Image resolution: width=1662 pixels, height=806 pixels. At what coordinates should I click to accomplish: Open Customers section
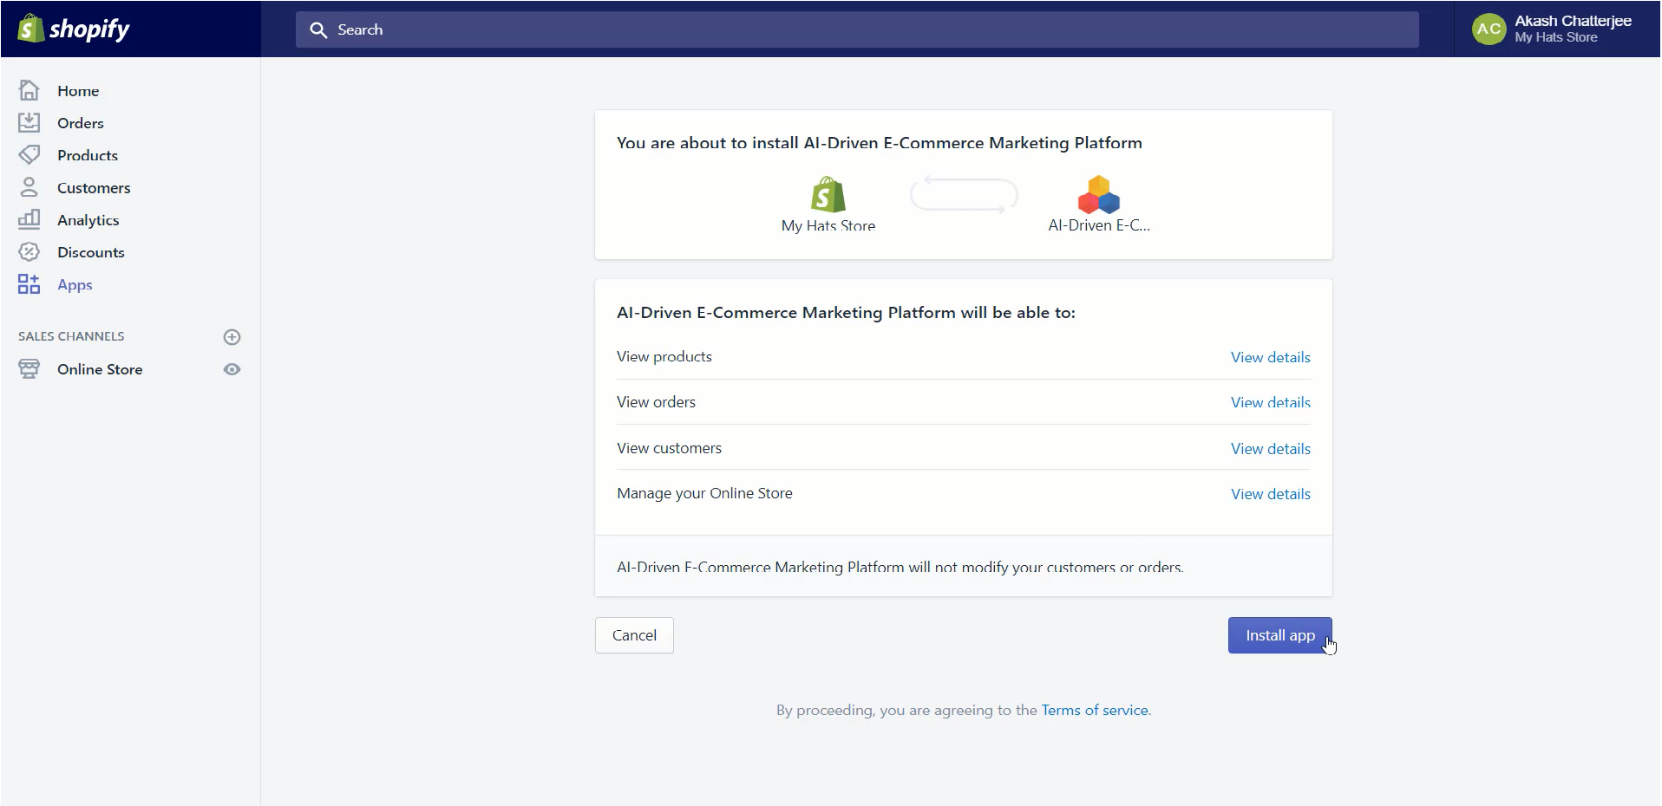tap(94, 188)
